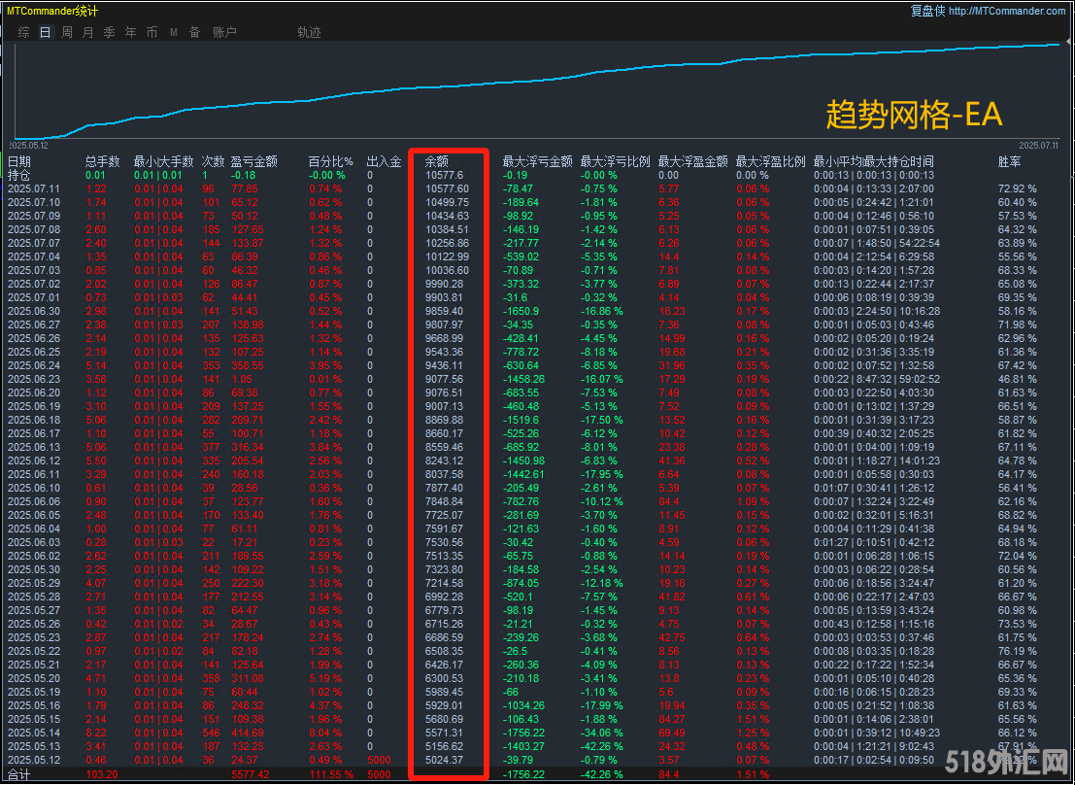Click total lots 103.20
This screenshot has width=1075, height=785.
(x=101, y=774)
